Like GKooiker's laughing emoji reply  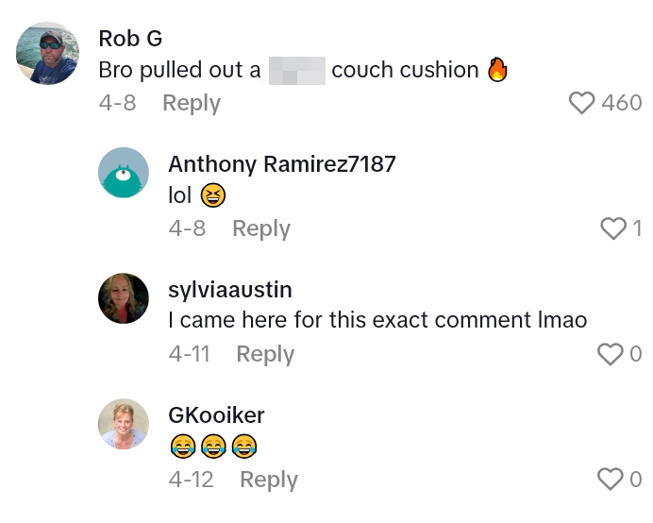click(x=611, y=480)
